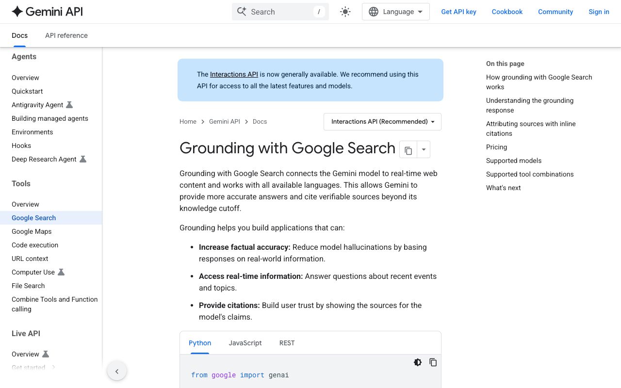This screenshot has height=388, width=621.
Task: Open Combine Tools and Function calling
Action: point(55,304)
